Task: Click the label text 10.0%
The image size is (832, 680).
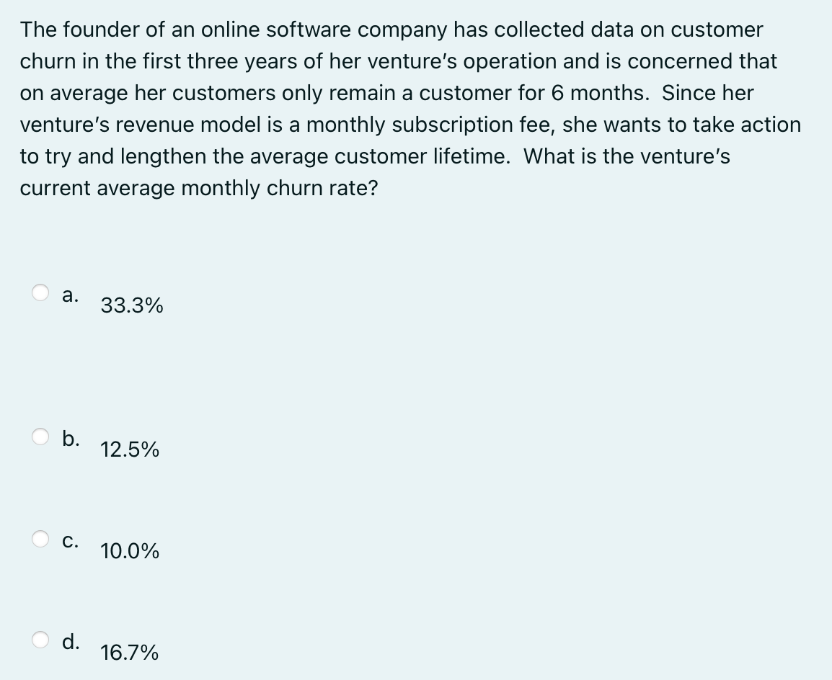Action: coord(130,552)
